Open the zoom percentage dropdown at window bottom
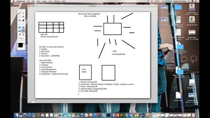The width and height of the screenshot is (210, 118). tap(32, 102)
